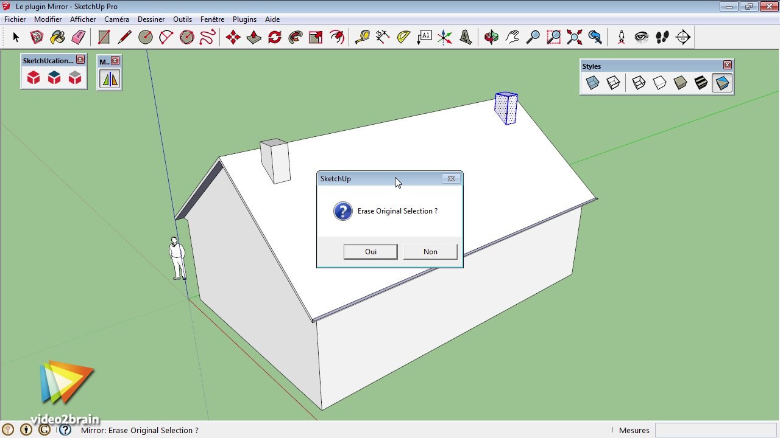
Task: Select the Scale tool
Action: (x=316, y=37)
